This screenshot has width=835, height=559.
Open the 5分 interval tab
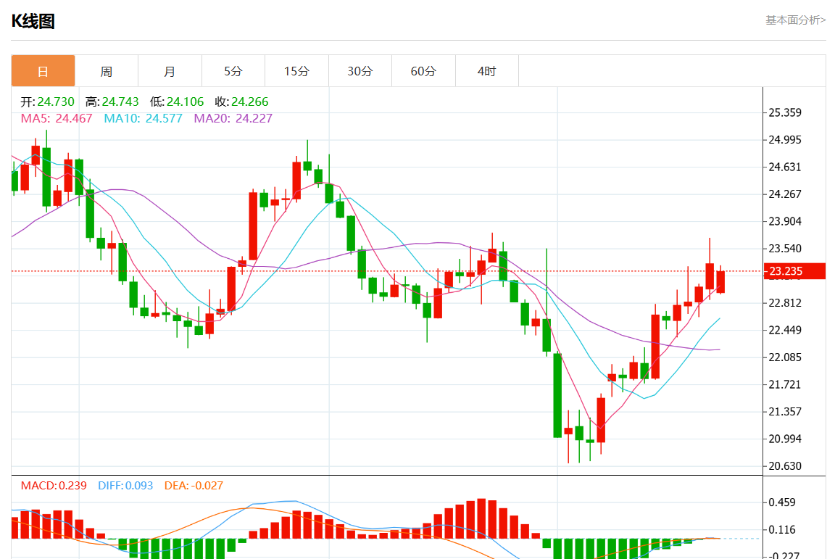(x=233, y=71)
